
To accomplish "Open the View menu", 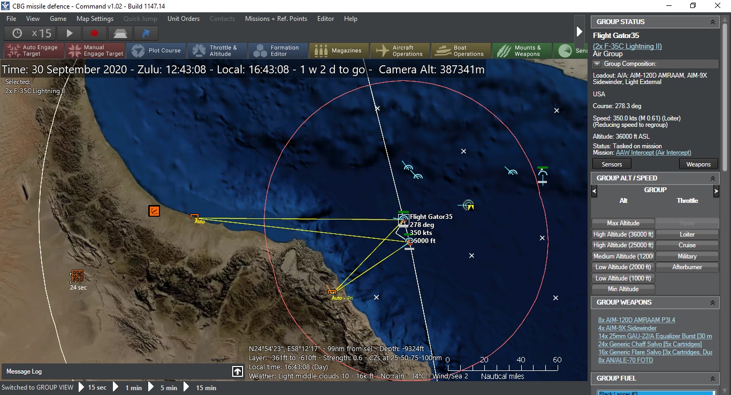I will pyautogui.click(x=33, y=19).
